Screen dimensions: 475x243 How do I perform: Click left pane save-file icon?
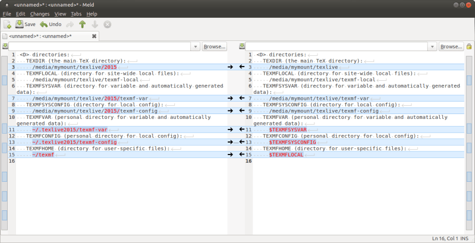coord(5,46)
